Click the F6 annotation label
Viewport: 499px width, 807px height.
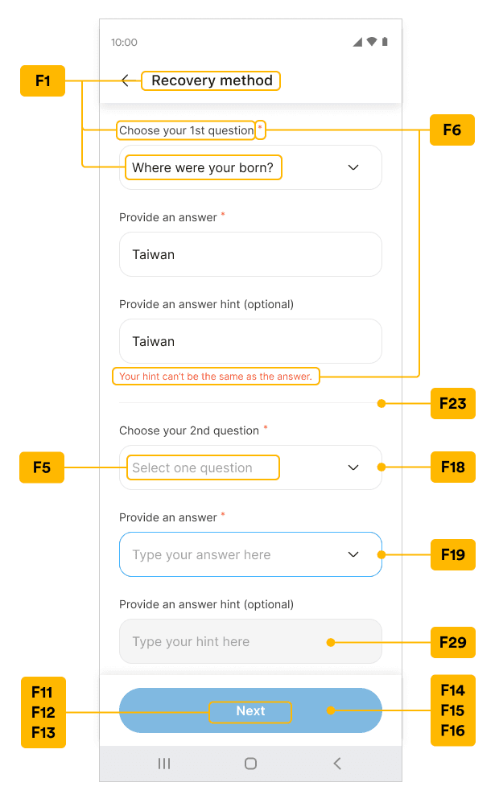coord(452,130)
